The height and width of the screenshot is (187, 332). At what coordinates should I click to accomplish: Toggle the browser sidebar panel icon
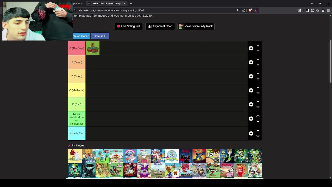tap(307, 10)
